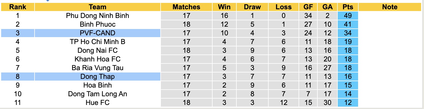The image size is (424, 109).
Task: Open Dong Nai FC team entry
Action: pos(98,50)
